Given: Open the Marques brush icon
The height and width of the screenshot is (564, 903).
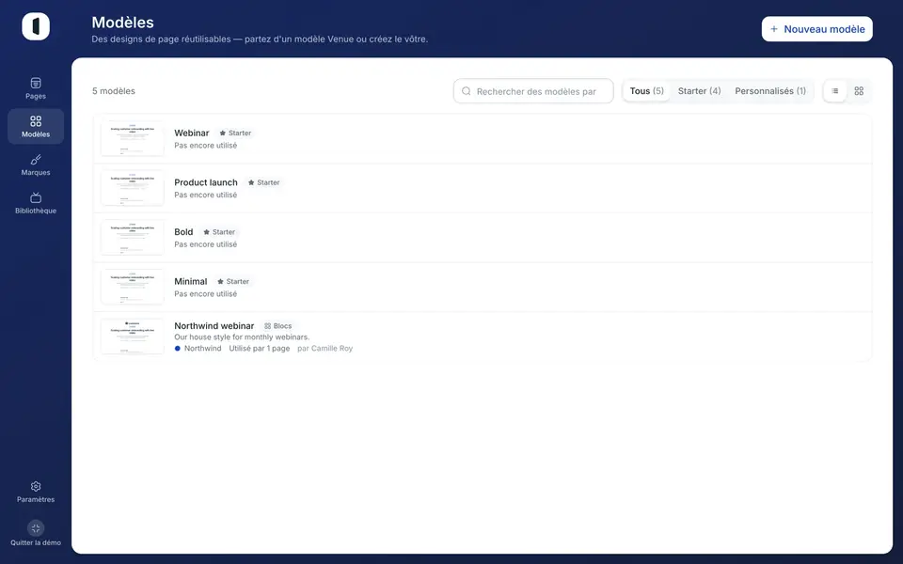Looking at the screenshot, I should coord(36,160).
